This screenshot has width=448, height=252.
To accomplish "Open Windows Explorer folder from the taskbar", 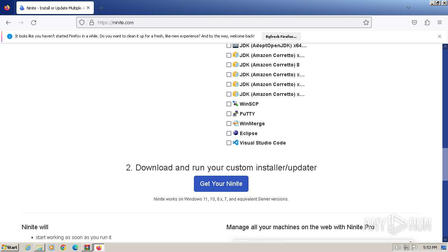I will 40,247.
